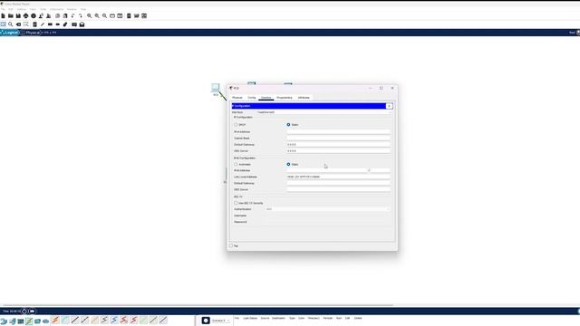Click the Open file folder icon
Screen dimensions: 580x326
pos(11,16)
